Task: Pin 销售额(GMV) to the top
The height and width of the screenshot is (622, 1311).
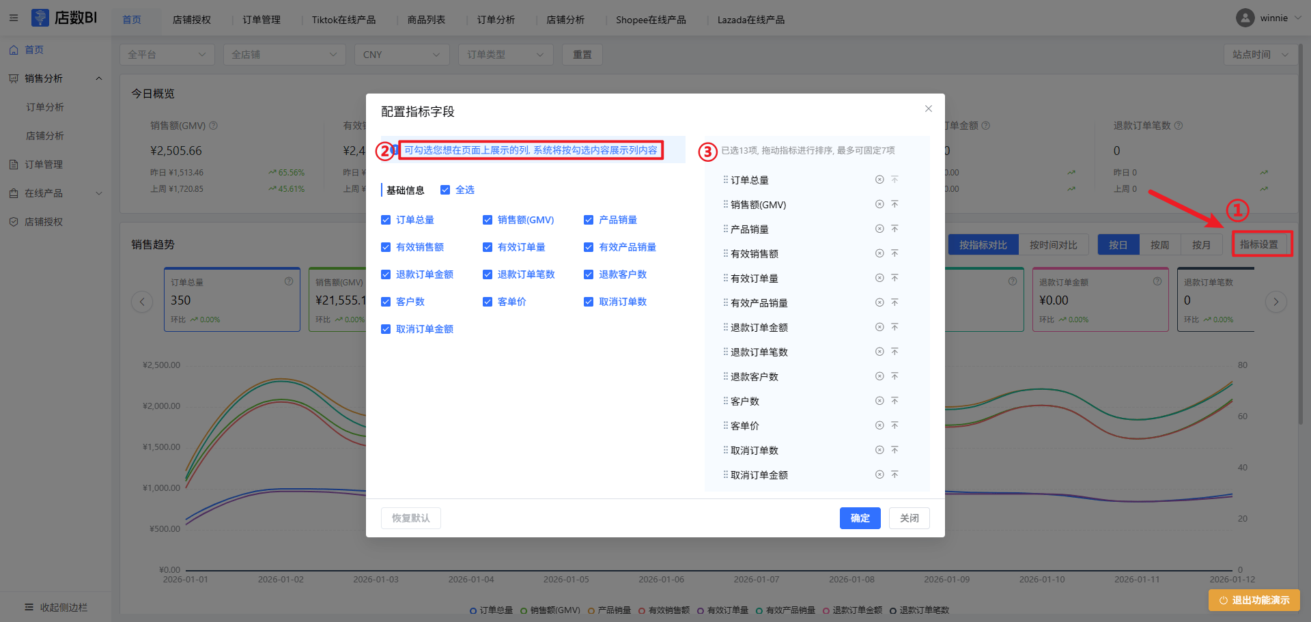Action: point(894,204)
